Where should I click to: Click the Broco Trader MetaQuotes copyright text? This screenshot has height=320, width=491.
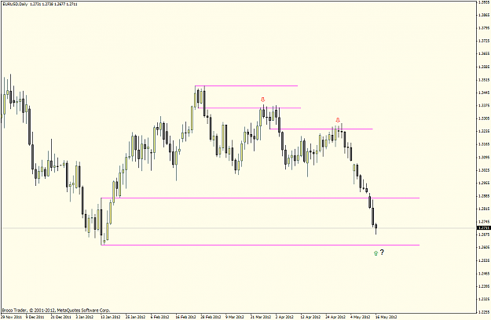pyautogui.click(x=56, y=311)
